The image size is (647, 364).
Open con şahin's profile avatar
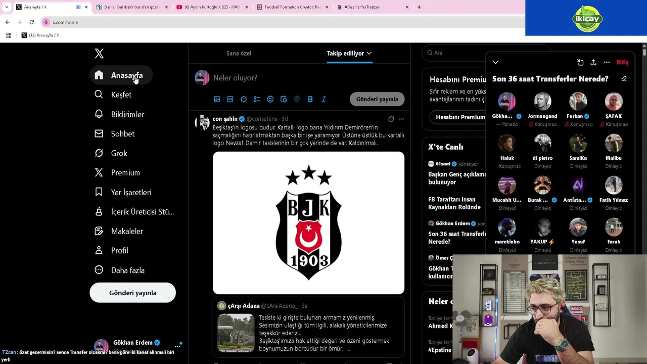[202, 122]
